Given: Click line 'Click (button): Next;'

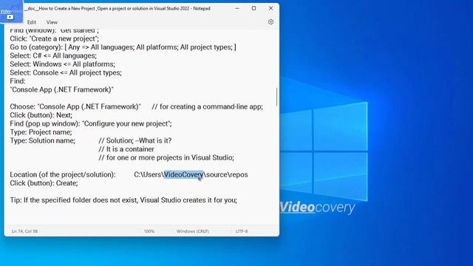Looking at the screenshot, I should (x=41, y=115).
